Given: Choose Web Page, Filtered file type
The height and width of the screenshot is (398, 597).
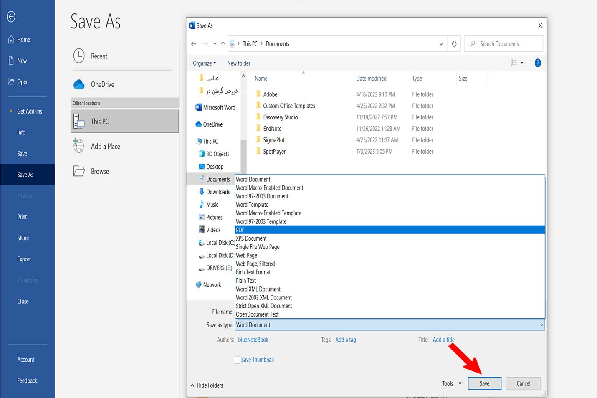Looking at the screenshot, I should (x=390, y=264).
